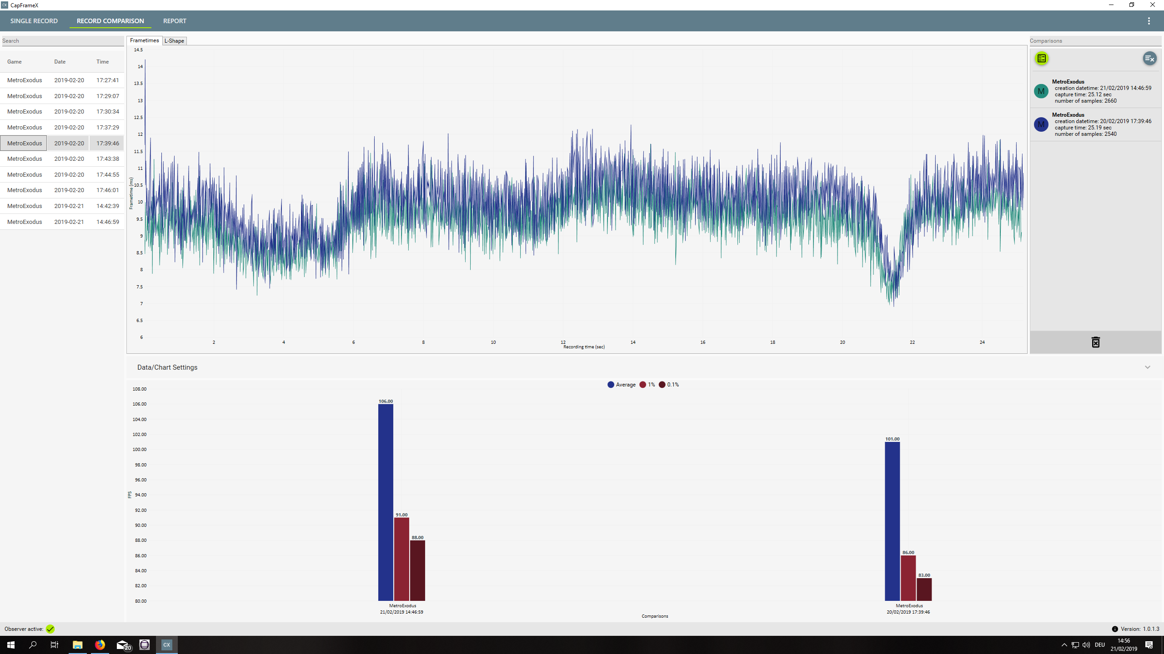Image resolution: width=1164 pixels, height=654 pixels.
Task: Click the teal M avatar of first comparison
Action: pos(1041,91)
